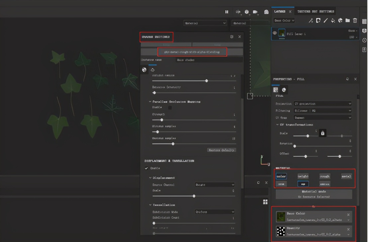
Task: Click the Rotation slider handle in Properties
Action: pyautogui.click(x=295, y=146)
